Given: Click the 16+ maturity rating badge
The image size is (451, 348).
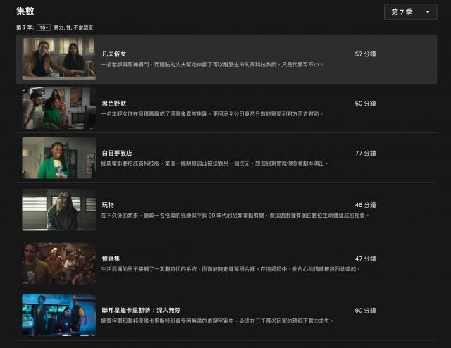Looking at the screenshot, I should pos(44,27).
